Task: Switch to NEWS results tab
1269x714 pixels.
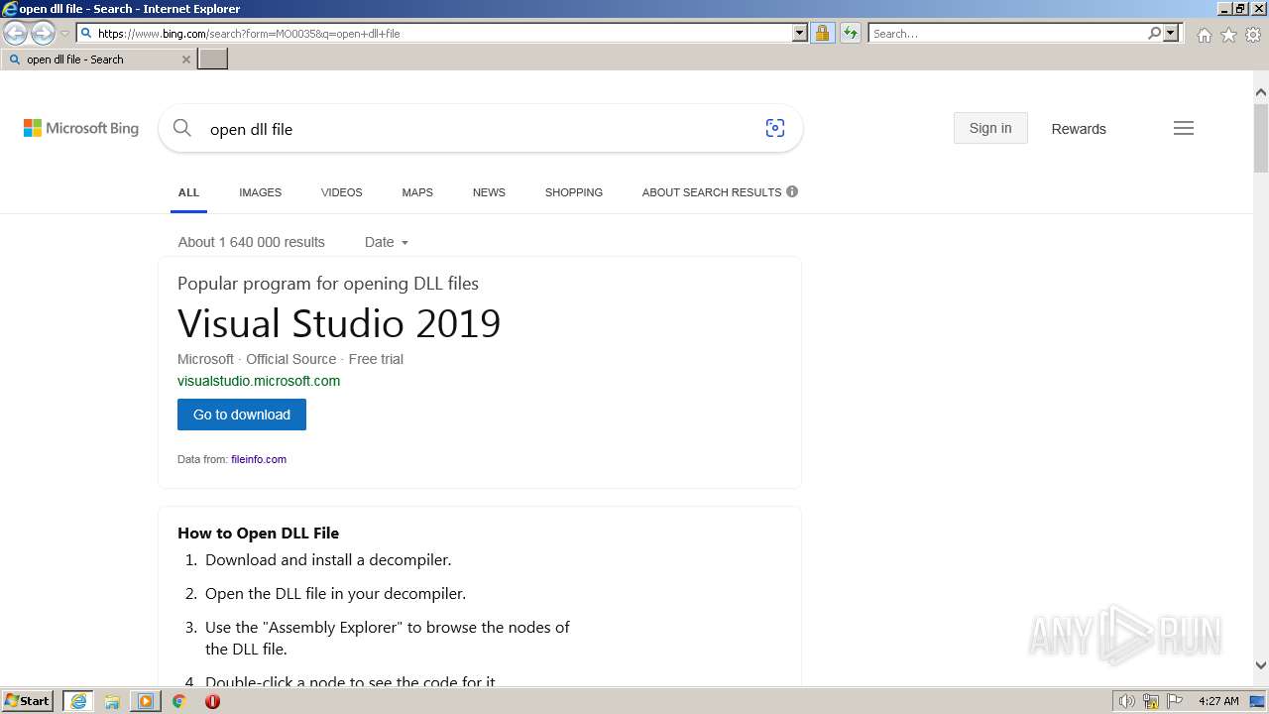Action: tap(489, 192)
